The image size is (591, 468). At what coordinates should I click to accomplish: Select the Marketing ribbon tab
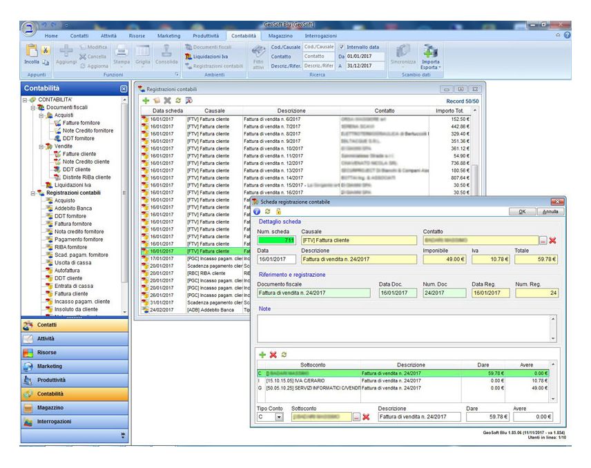pyautogui.click(x=169, y=36)
